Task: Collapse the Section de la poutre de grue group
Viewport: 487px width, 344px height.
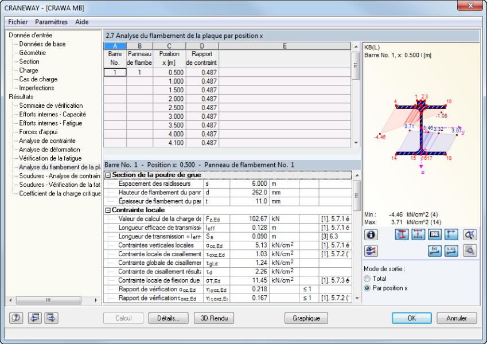Action: click(x=108, y=175)
